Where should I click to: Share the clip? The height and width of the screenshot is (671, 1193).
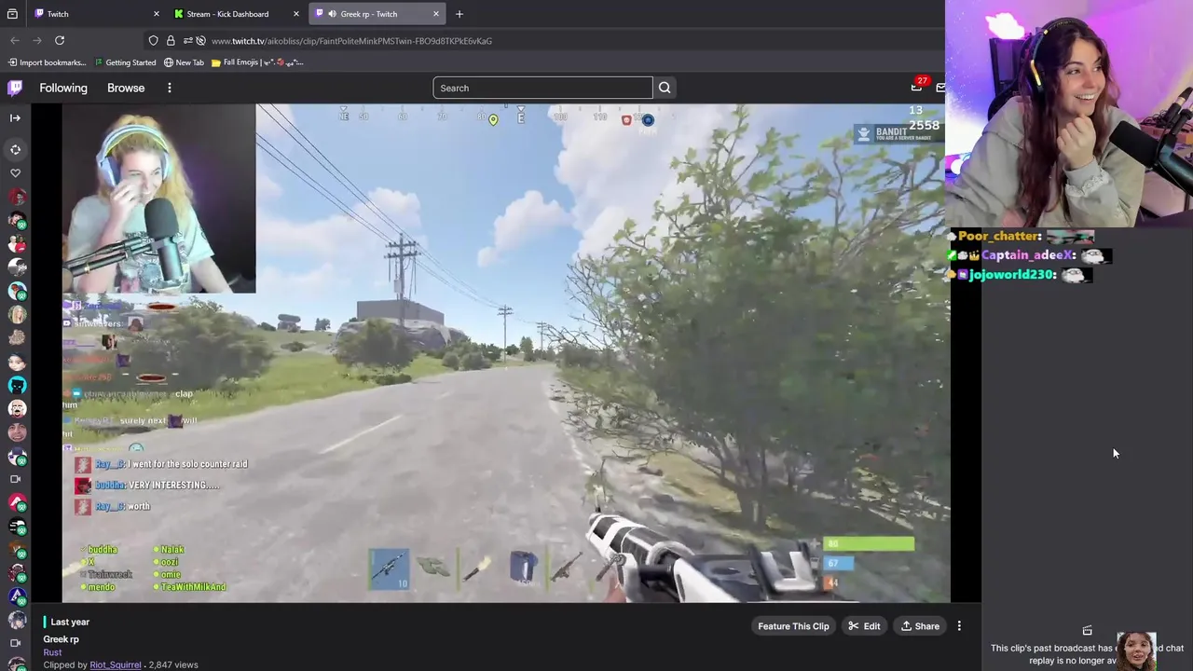(x=920, y=626)
